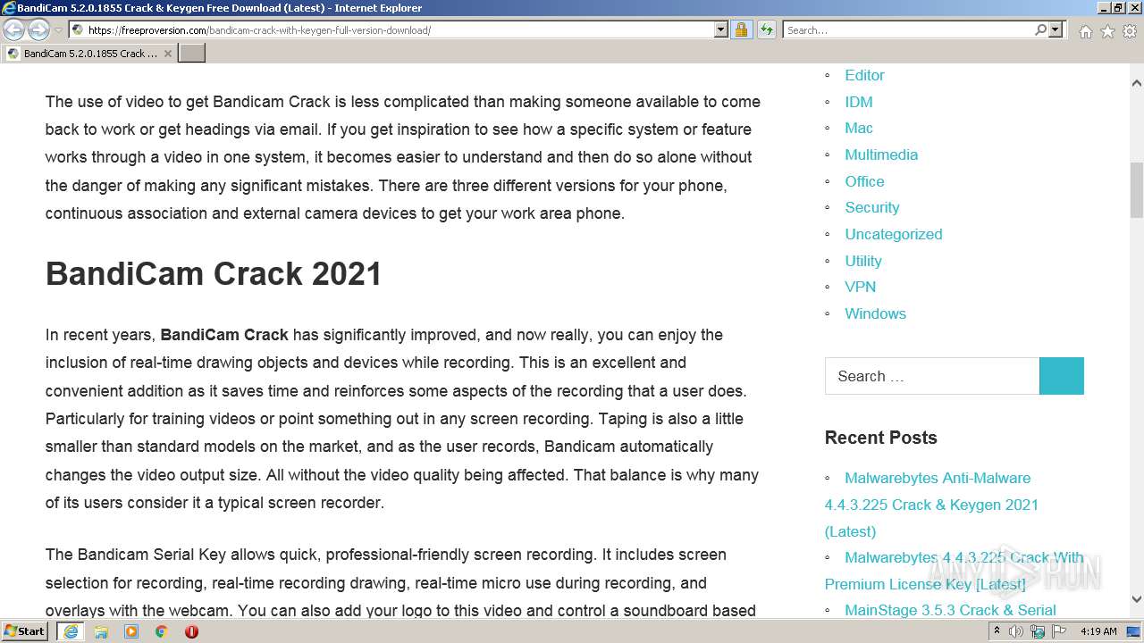Open the Mac category link
This screenshot has width=1144, height=643.
click(859, 128)
